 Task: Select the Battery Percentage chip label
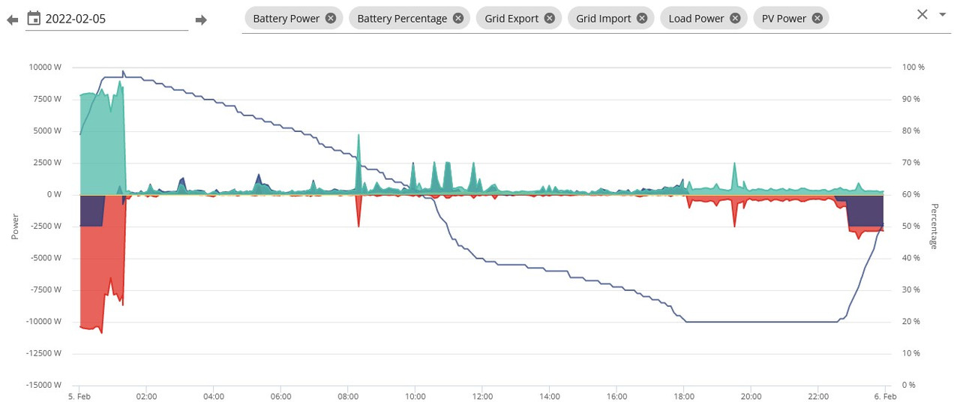click(402, 18)
